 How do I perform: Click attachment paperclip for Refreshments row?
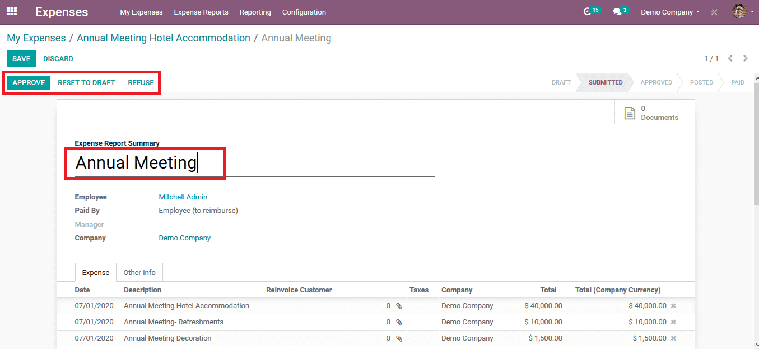(399, 322)
